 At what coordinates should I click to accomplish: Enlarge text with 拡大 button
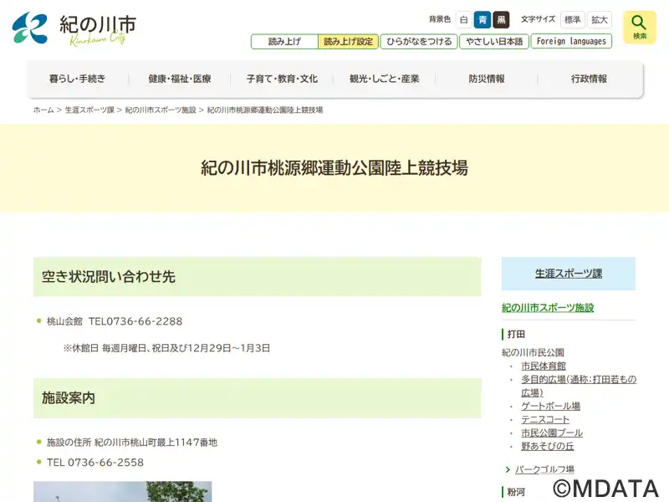599,20
